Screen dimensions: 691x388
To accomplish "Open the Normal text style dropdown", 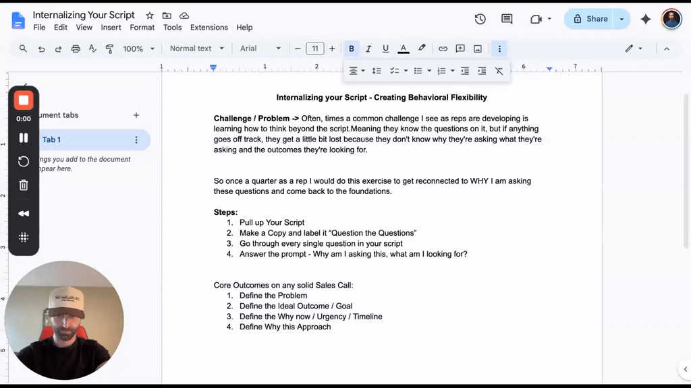I will coord(196,48).
